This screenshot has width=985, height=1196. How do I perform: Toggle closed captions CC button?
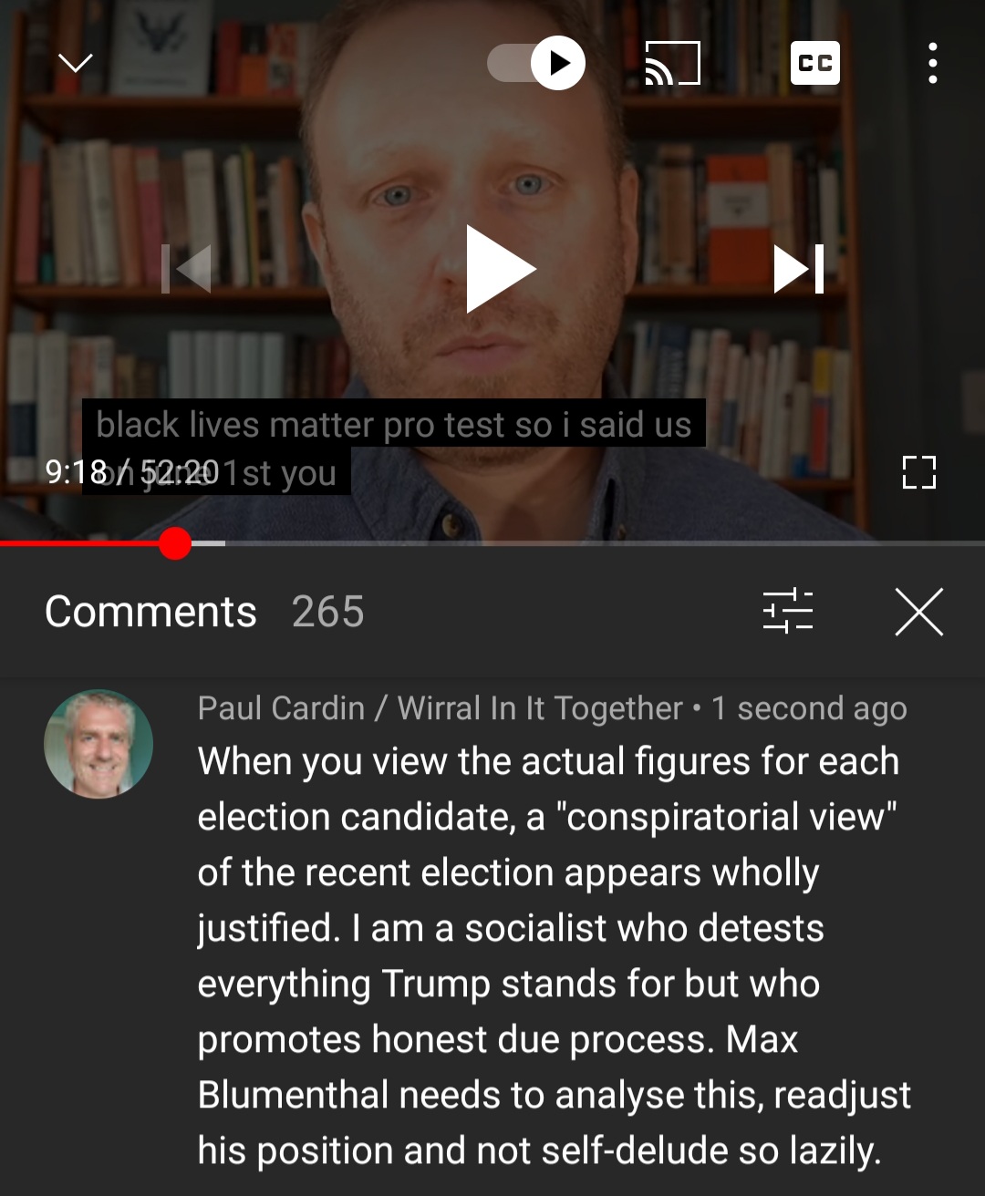click(814, 63)
